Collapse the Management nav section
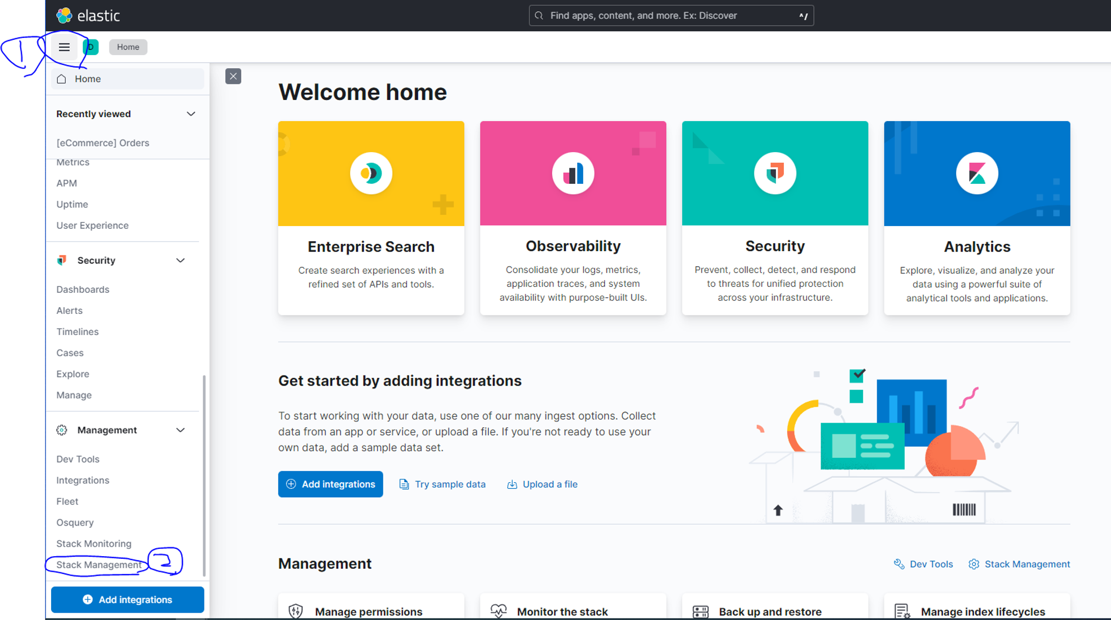 point(181,430)
